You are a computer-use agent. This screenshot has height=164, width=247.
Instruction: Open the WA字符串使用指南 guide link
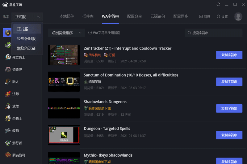coord(104,33)
